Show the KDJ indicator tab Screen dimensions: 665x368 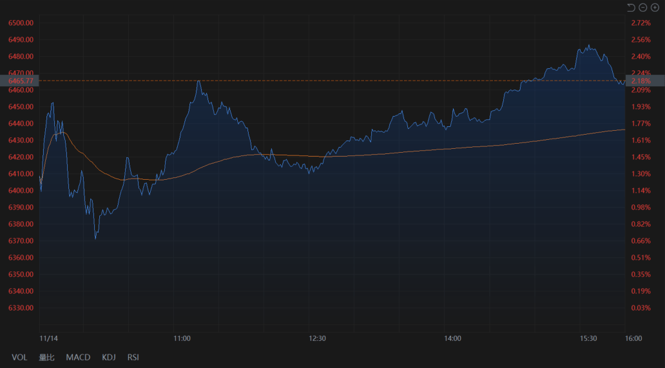coord(108,358)
